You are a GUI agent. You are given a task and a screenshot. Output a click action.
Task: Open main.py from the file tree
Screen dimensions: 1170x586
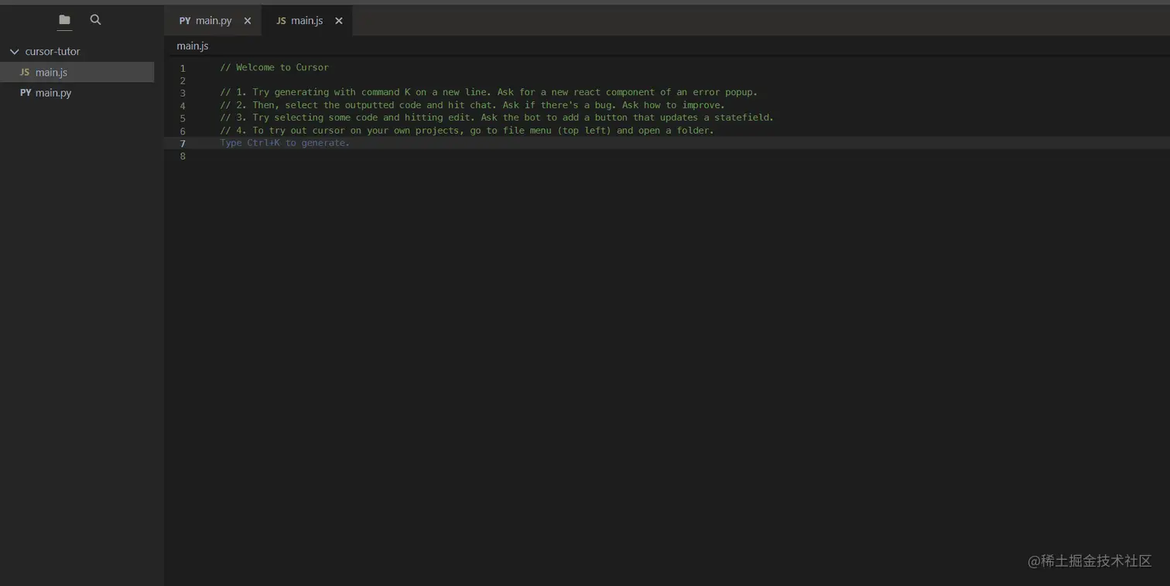[51, 93]
